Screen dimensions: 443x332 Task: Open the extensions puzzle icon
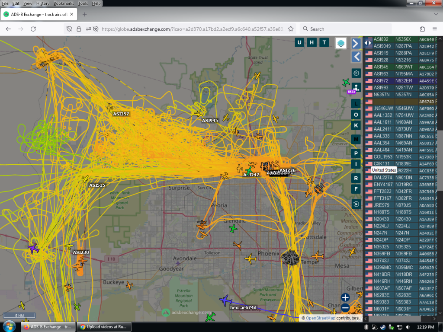[422, 29]
